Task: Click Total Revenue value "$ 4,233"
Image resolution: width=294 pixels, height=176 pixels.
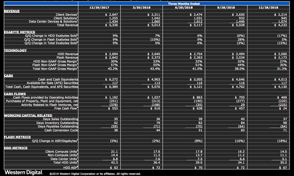Action: point(280,25)
